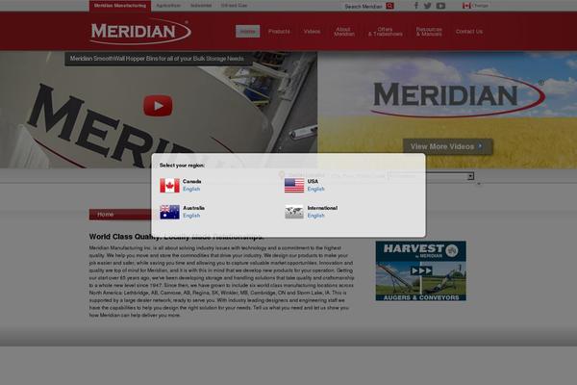The height and width of the screenshot is (385, 577).
Task: Switch to the Oil and Gas tab
Action: (x=234, y=6)
